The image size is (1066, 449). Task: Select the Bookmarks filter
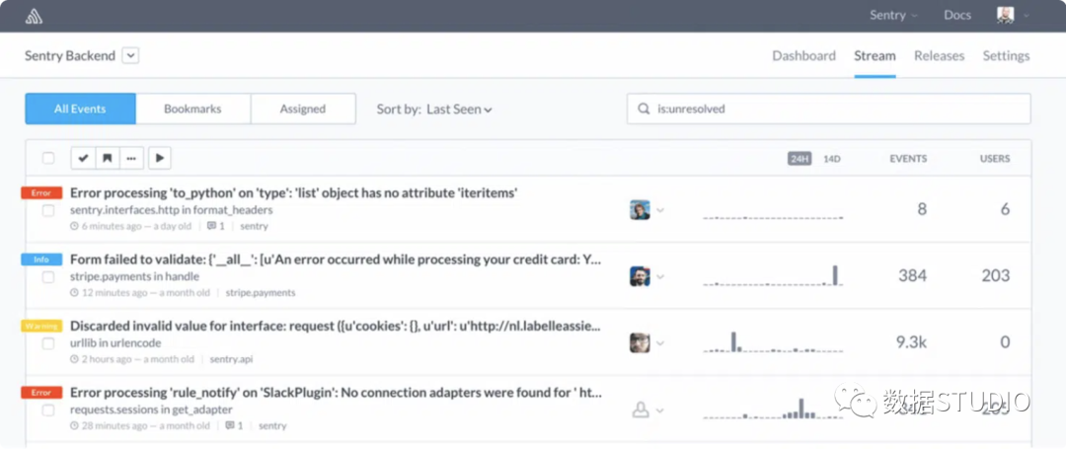click(192, 109)
